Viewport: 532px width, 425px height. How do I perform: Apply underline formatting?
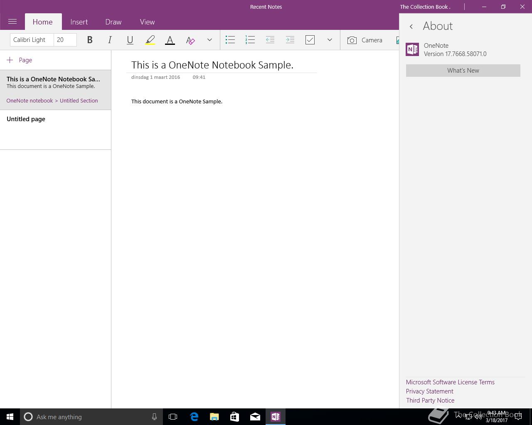point(130,40)
